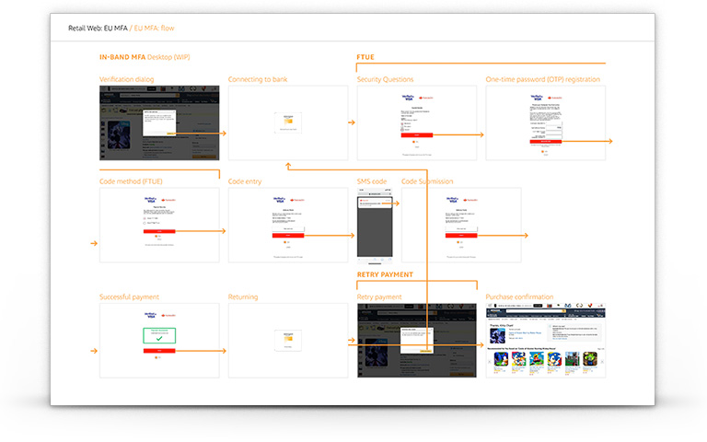Click red submit button in Code entry screen
Viewport: 707px width, 442px height.
(x=288, y=236)
